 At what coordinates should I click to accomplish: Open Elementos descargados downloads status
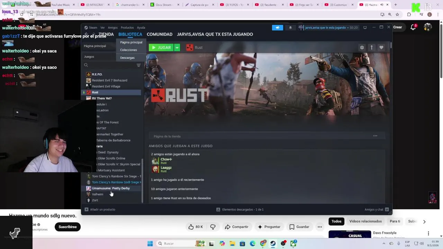240,210
